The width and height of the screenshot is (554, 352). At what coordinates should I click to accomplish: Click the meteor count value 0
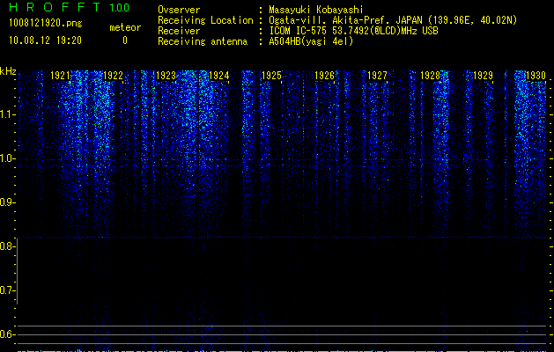point(125,40)
